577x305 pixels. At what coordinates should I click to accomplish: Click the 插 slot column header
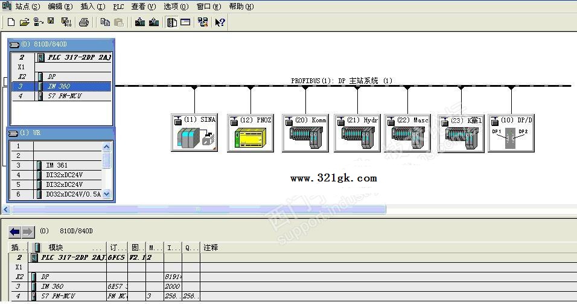(x=18, y=248)
